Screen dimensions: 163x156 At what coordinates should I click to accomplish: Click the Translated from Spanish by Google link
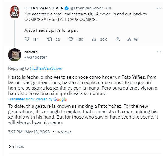pos(37,99)
